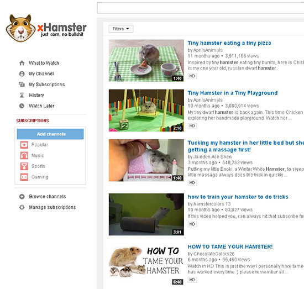Click HD badge under the hamster massage video
The height and width of the screenshot is (289, 304).
(x=192, y=182)
